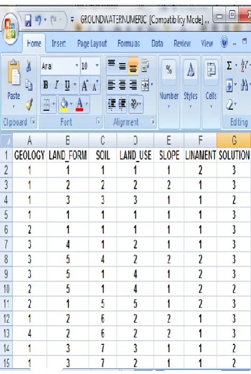The height and width of the screenshot is (374, 251).
Task: Cut the selection with the scissors icon
Action: 29,66
